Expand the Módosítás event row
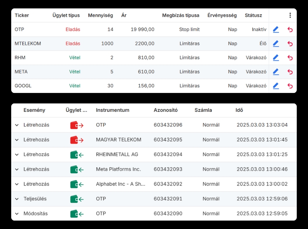308x229 pixels. click(x=16, y=214)
